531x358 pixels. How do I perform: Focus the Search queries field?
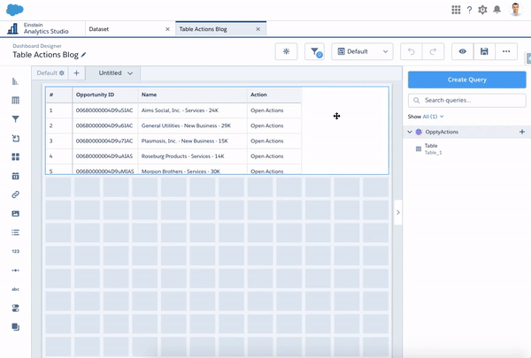click(x=466, y=101)
